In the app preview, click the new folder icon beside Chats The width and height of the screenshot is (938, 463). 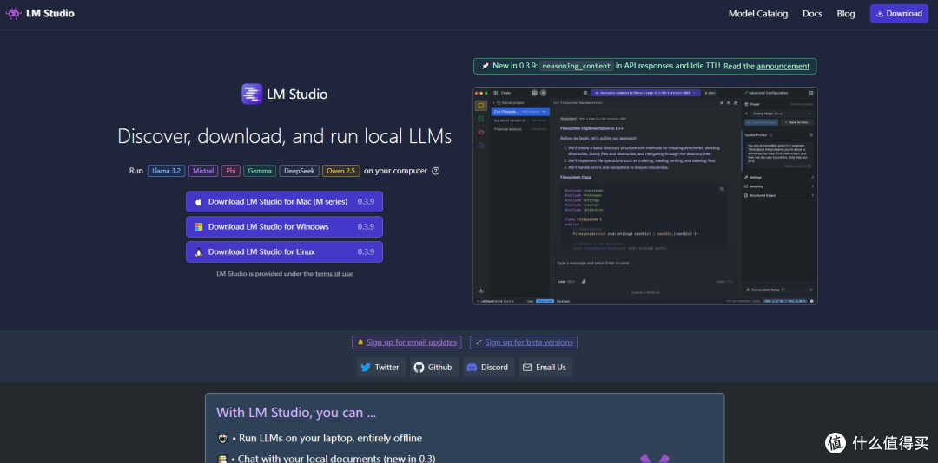click(x=535, y=93)
